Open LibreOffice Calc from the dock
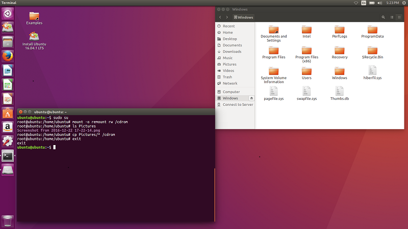 point(8,84)
